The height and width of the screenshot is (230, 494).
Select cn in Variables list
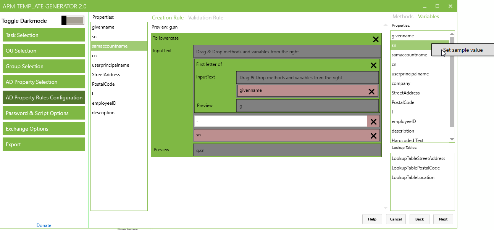click(x=420, y=64)
